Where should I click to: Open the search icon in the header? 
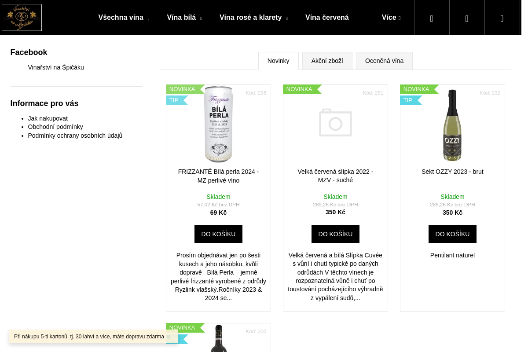point(432,18)
